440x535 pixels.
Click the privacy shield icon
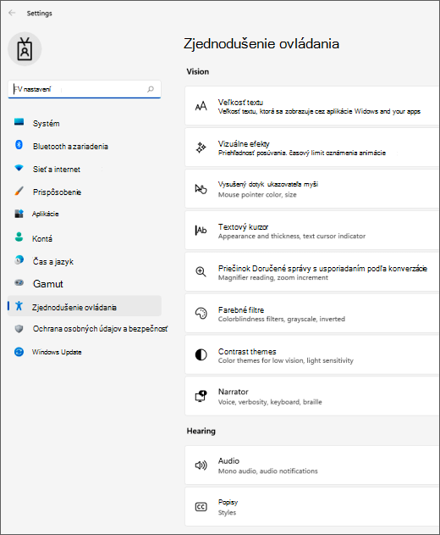click(x=19, y=329)
